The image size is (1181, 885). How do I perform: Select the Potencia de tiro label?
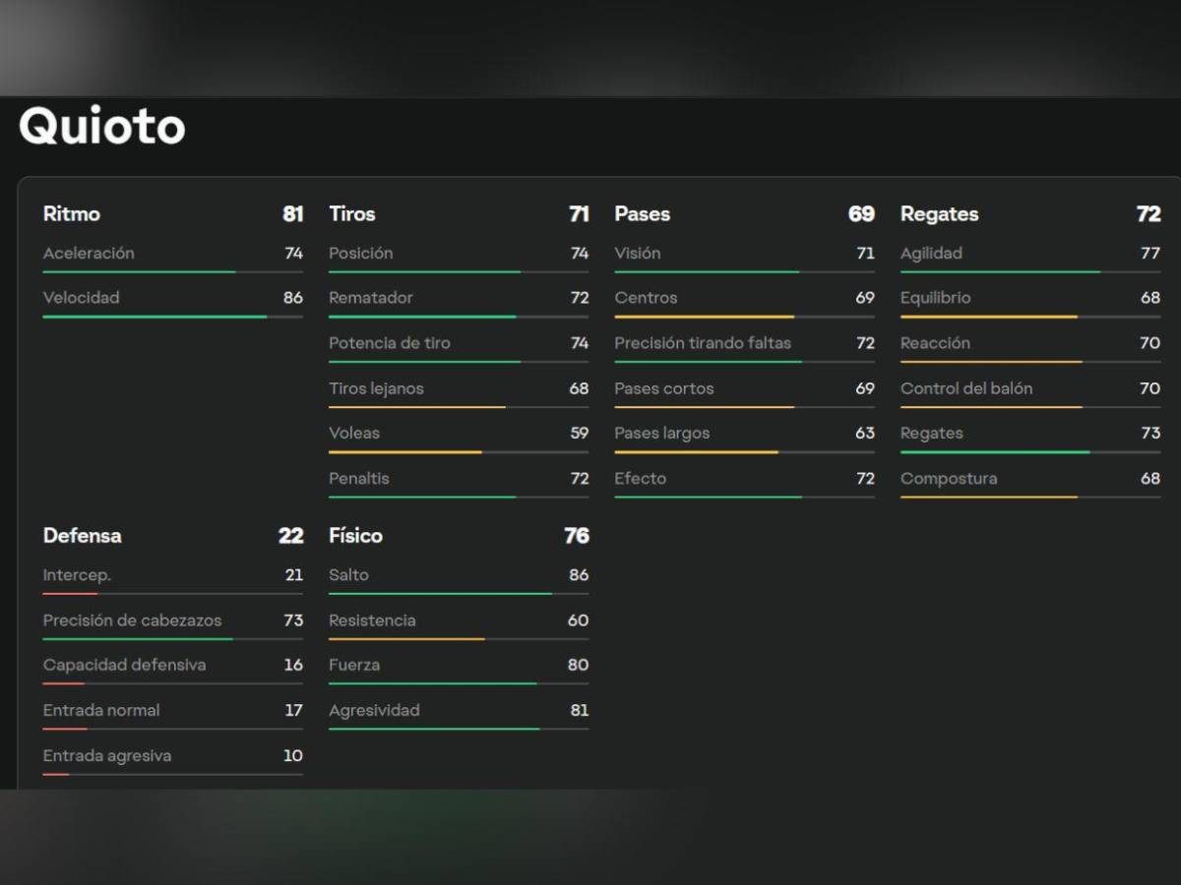389,343
